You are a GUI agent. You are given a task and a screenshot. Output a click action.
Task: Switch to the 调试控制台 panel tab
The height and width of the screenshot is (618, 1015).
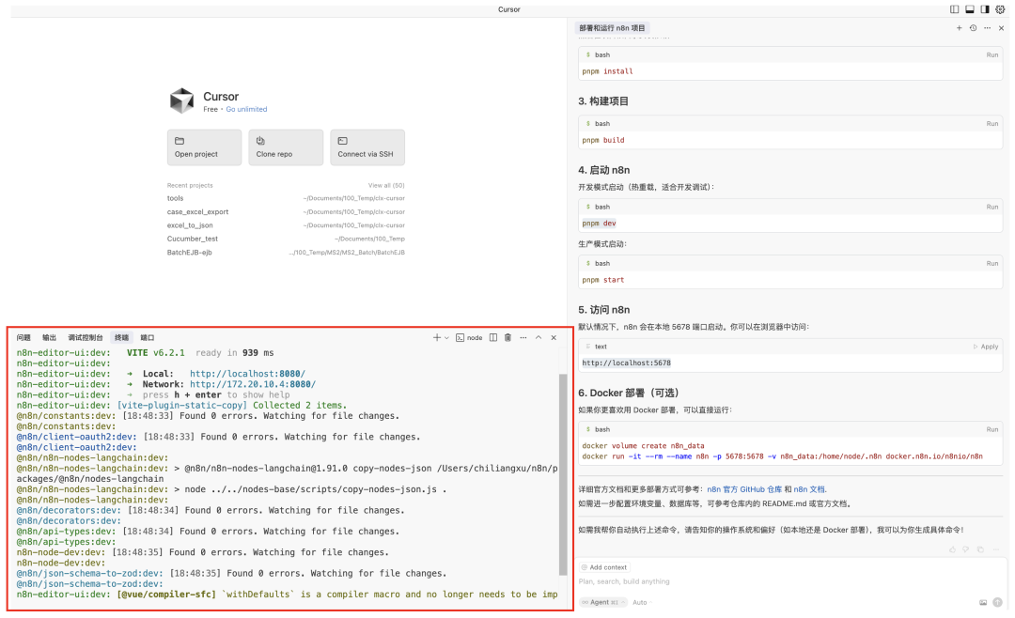pyautogui.click(x=86, y=338)
